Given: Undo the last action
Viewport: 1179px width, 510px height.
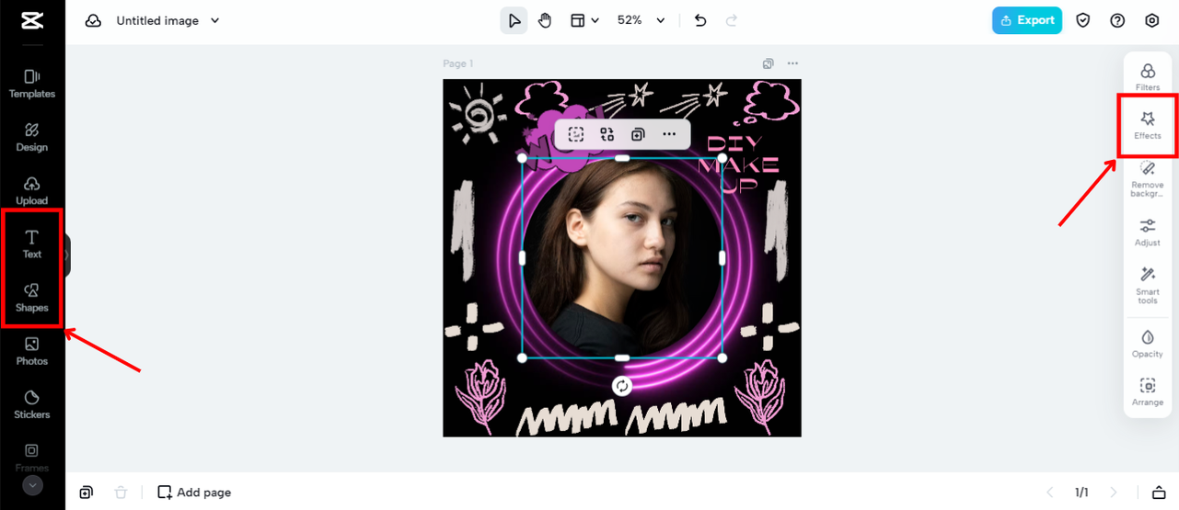Looking at the screenshot, I should point(700,20).
